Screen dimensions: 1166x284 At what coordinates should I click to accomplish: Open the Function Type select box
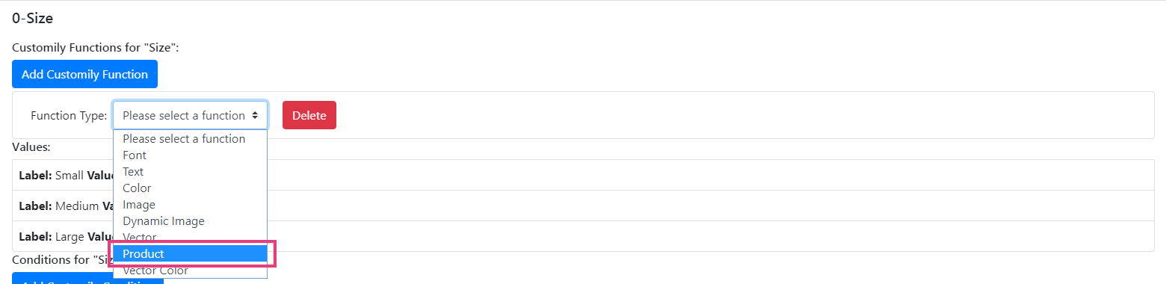tap(190, 115)
